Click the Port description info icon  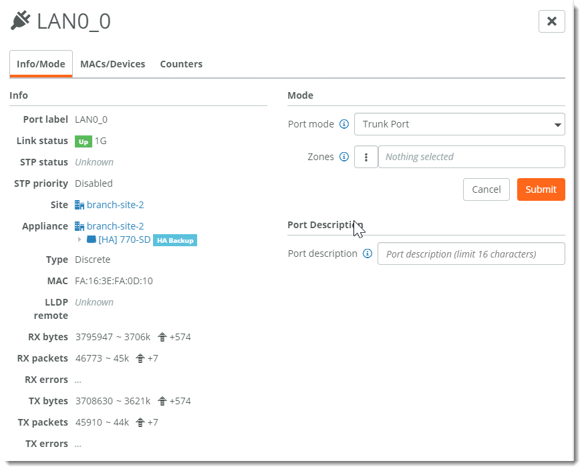367,254
